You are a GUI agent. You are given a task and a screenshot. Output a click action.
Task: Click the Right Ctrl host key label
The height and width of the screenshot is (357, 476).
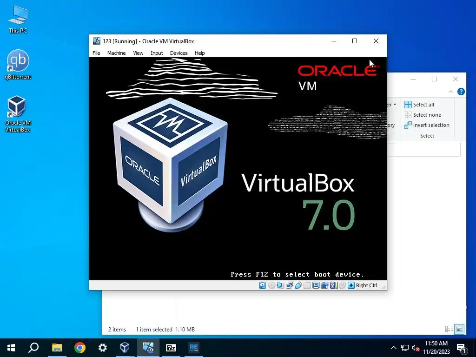366,285
